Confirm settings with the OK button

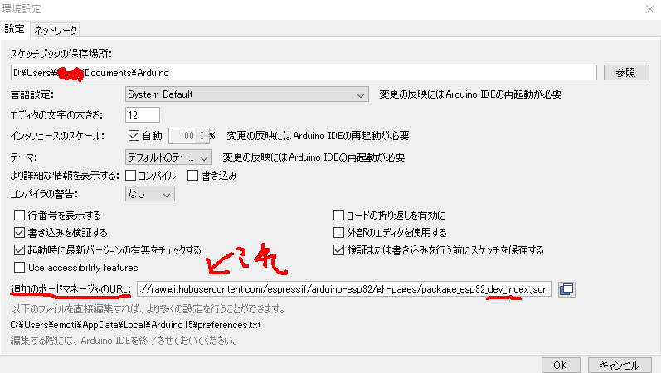(561, 365)
